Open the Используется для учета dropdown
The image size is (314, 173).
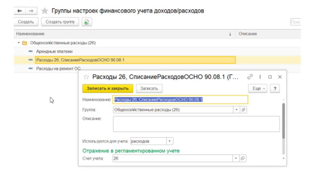pos(170,141)
